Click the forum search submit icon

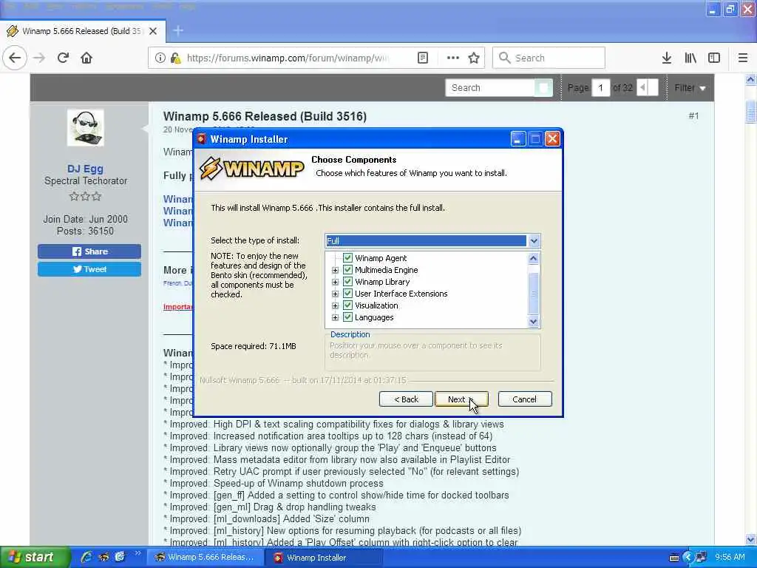543,88
